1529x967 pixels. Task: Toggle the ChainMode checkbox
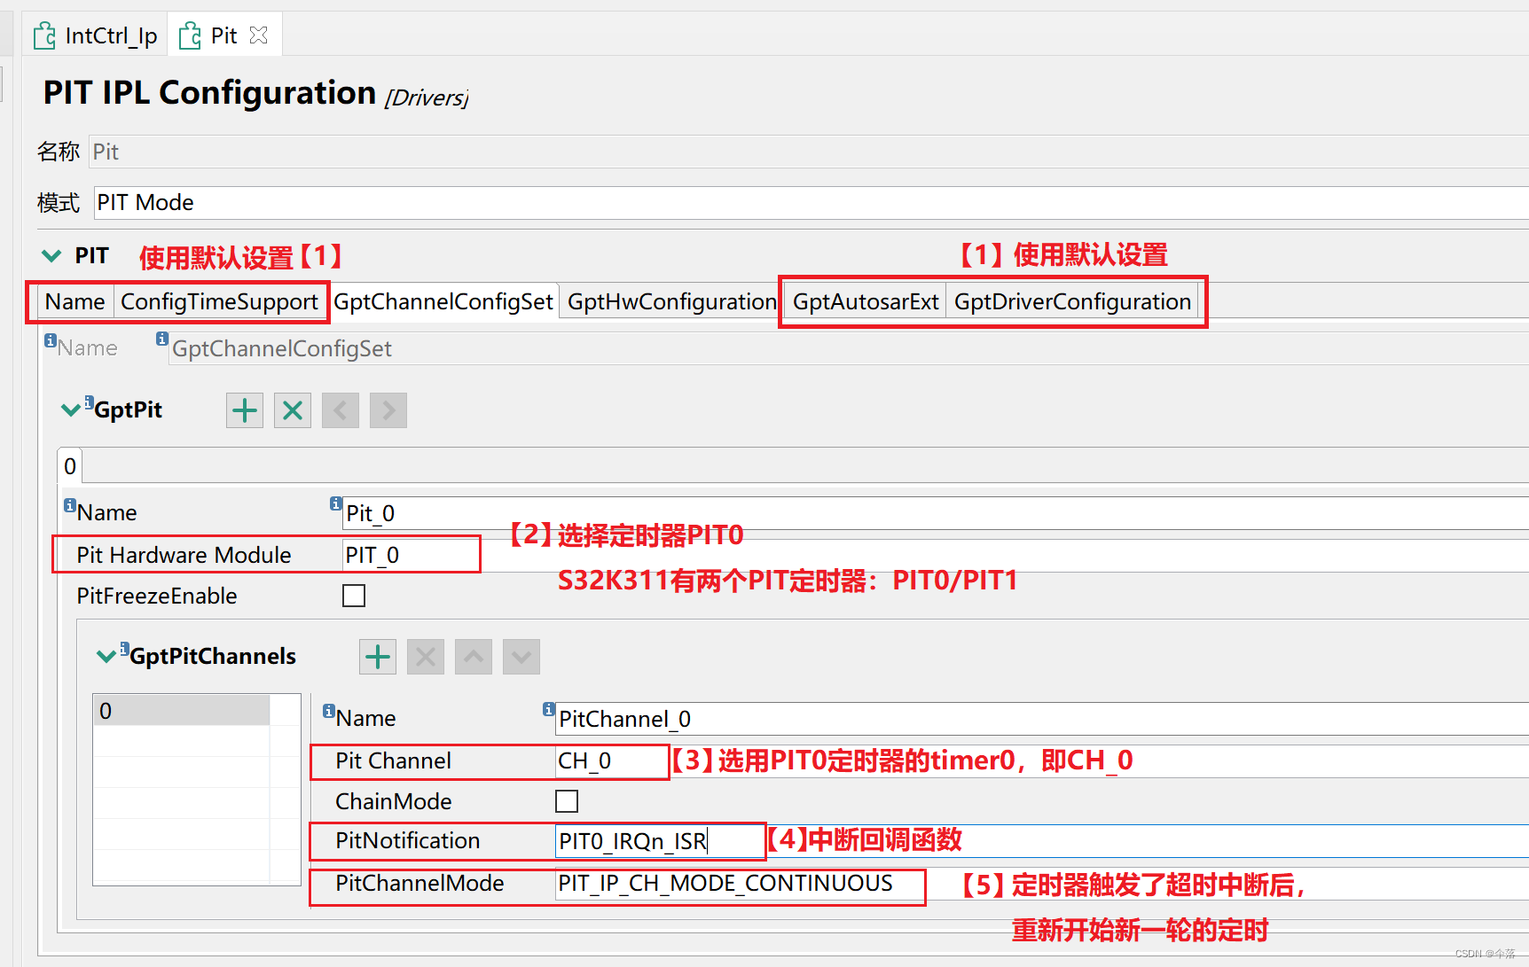click(x=567, y=800)
